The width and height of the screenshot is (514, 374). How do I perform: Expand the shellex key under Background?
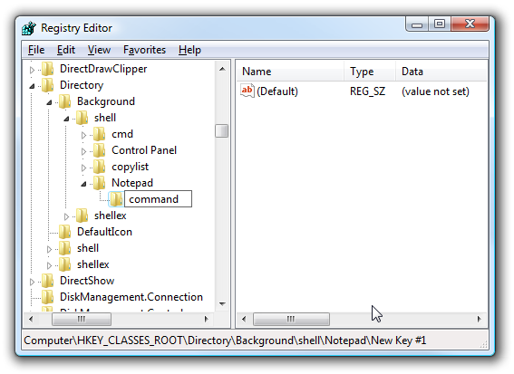[66, 216]
